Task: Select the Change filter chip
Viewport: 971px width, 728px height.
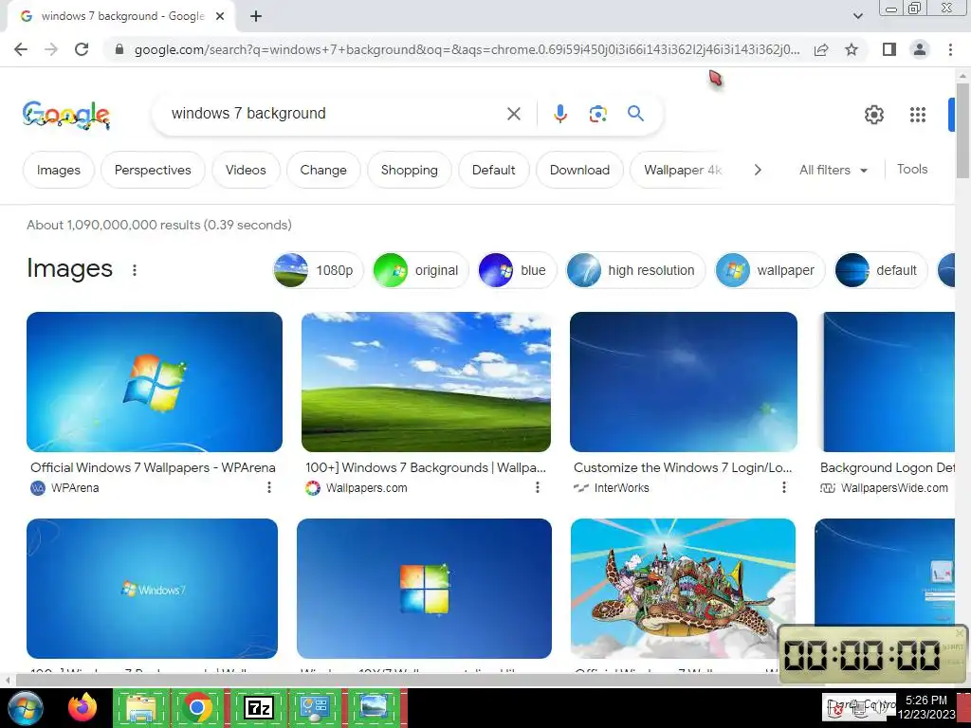Action: [x=323, y=171]
